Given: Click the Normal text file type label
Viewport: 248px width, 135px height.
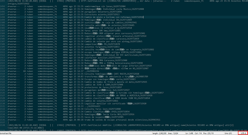Looking at the screenshot, I should pyautogui.click(x=5, y=133).
